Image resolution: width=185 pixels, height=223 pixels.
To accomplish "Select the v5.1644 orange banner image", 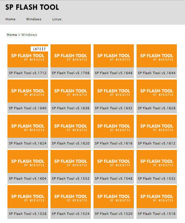I will click(157, 56).
